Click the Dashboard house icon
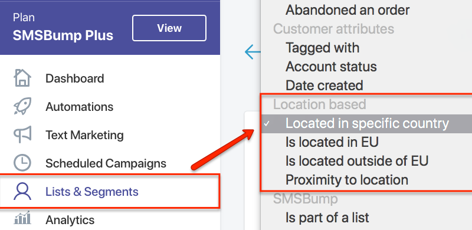 tap(22, 78)
